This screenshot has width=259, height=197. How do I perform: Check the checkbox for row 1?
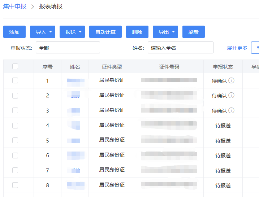[x=15, y=80]
